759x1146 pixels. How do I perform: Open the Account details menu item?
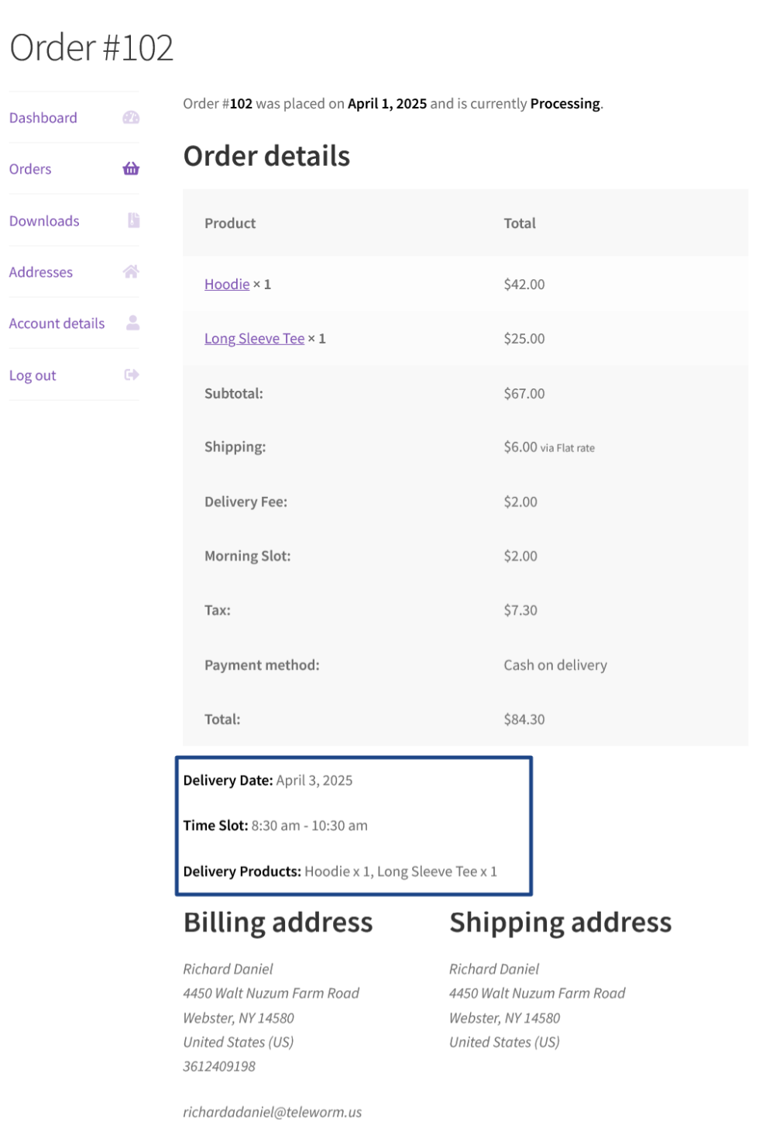click(57, 323)
